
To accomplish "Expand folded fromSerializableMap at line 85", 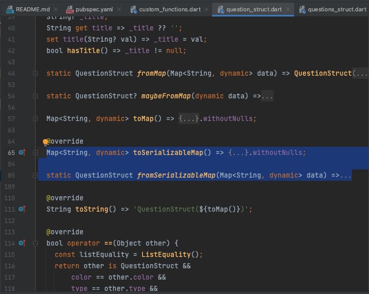I will tap(35, 176).
